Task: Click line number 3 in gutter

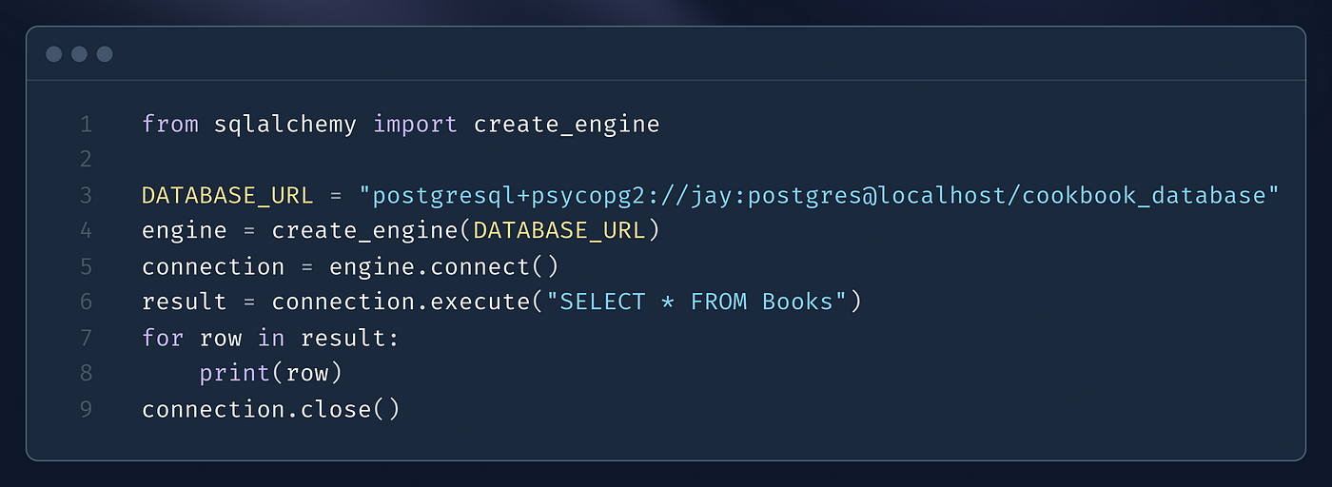Action: pos(87,196)
